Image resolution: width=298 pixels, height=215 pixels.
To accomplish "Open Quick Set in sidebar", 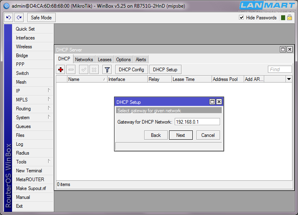I will pyautogui.click(x=33, y=29).
